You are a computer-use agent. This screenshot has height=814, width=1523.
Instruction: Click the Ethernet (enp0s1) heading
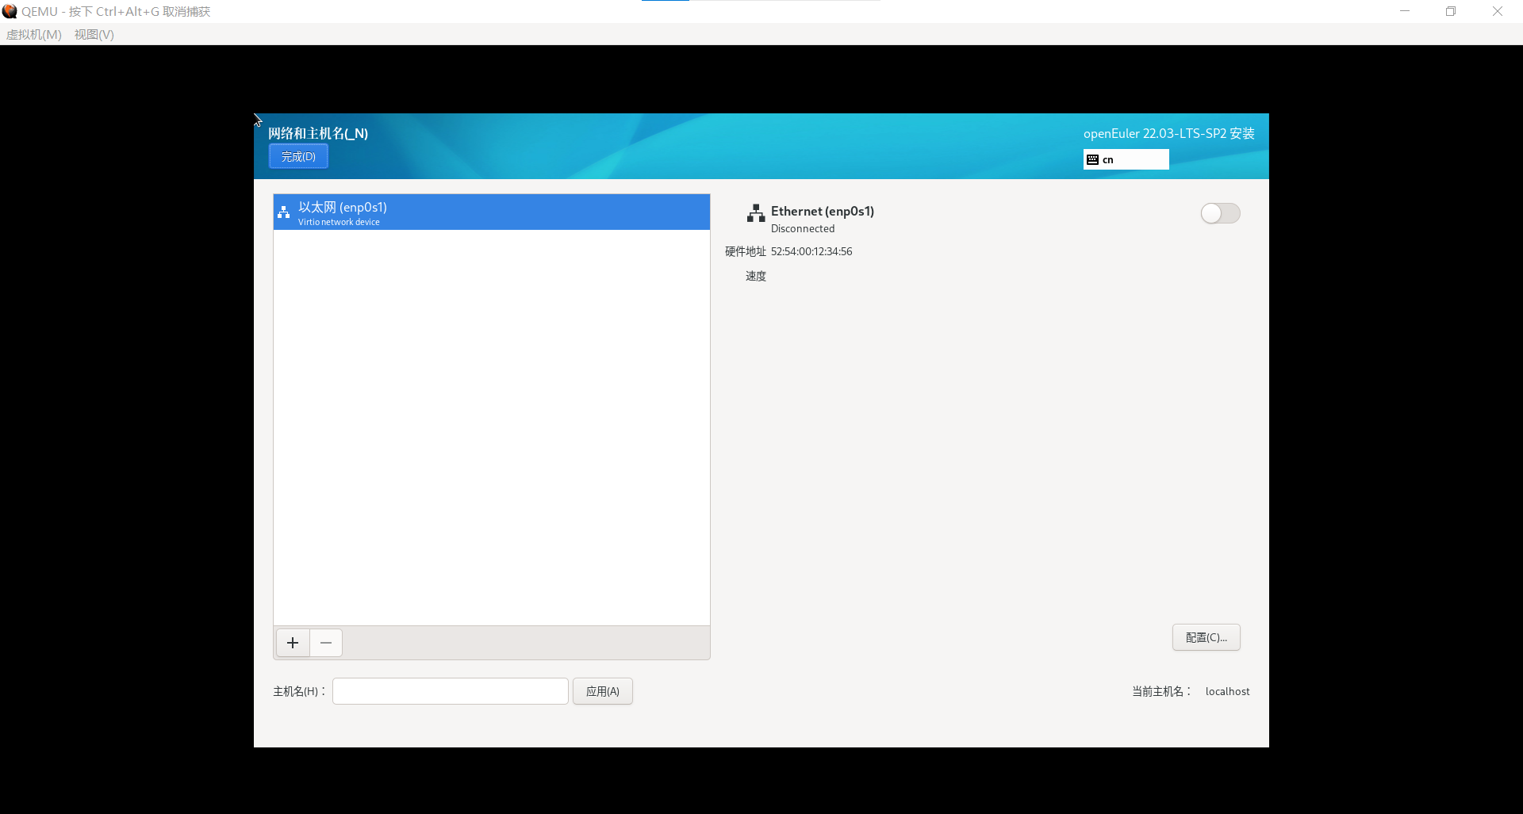823,211
